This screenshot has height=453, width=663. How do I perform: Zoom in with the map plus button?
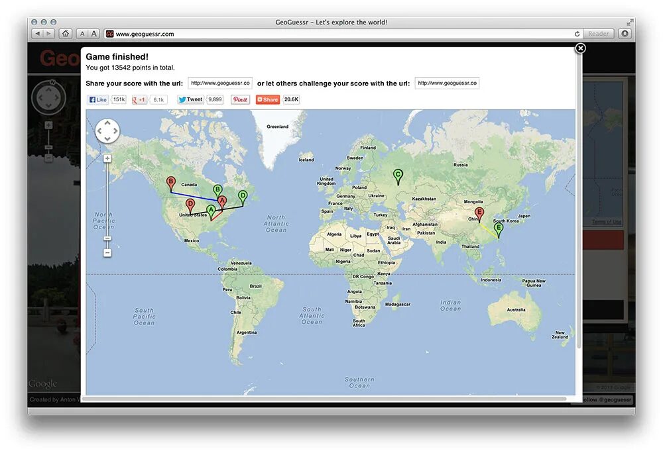click(x=107, y=158)
